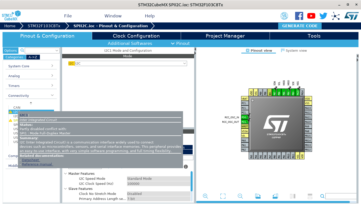This screenshot has width=361, height=206.
Task: Click the I2C Clock Speed value field
Action: 159,184
